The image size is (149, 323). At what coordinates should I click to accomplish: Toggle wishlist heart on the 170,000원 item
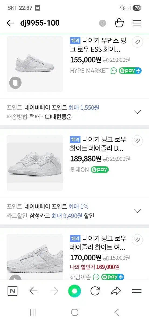[137, 240]
